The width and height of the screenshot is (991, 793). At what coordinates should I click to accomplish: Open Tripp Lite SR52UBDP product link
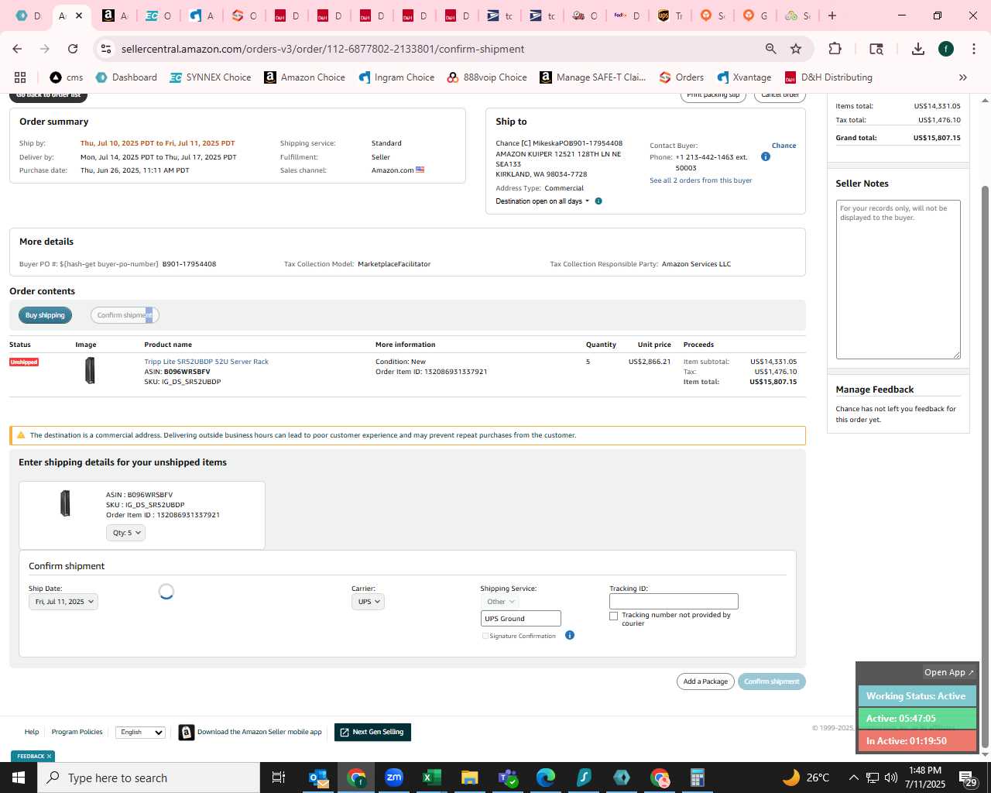coord(206,362)
